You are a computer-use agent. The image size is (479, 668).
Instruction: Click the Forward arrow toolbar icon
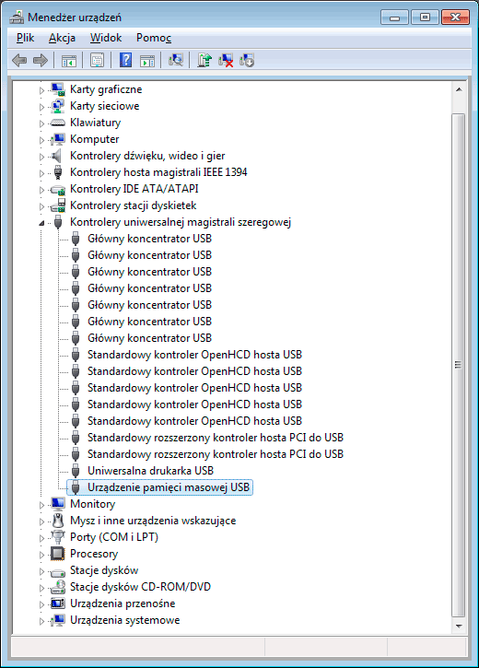point(41,60)
